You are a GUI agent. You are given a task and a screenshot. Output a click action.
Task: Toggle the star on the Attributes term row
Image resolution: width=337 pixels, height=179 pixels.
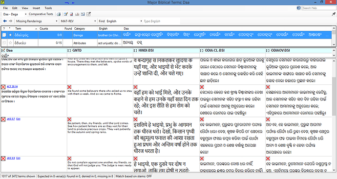tap(10, 43)
